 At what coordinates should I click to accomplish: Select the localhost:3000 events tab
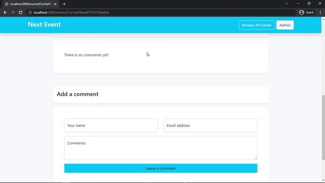[x=30, y=4]
